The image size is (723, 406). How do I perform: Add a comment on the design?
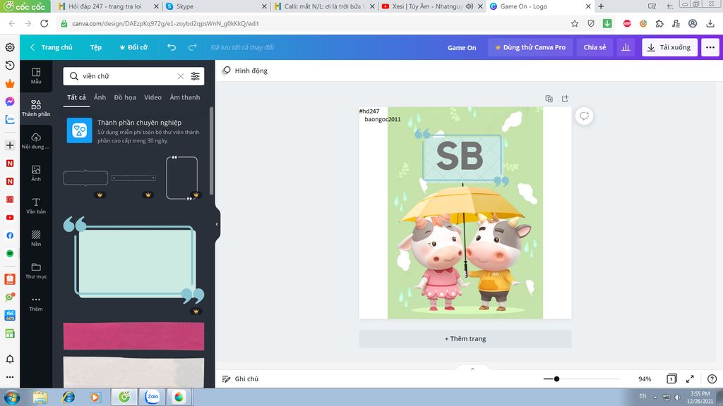pyautogui.click(x=584, y=116)
